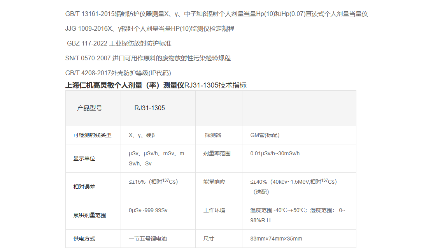
Task: Click the 显示单位 row label
Action: [x=93, y=159]
